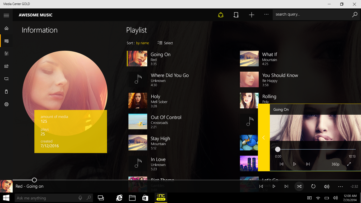Open the settings gear in sidebar
This screenshot has height=203, width=361.
click(6, 104)
